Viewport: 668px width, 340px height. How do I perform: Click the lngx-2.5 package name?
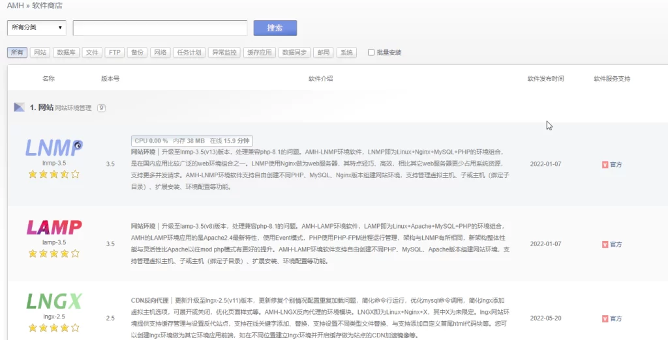[54, 317]
